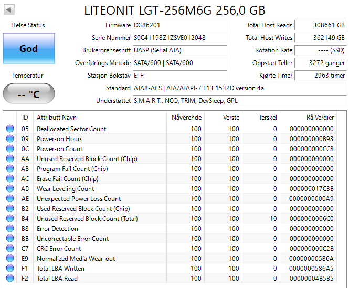Select the CRC Error Count attribute name

click(59, 248)
